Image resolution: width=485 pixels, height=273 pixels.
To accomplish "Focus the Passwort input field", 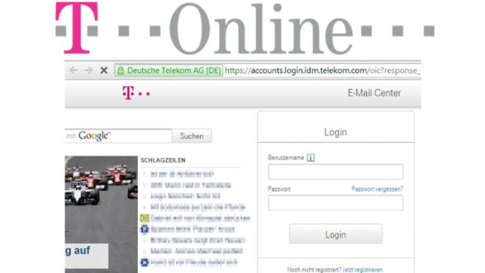I will coord(336,202).
